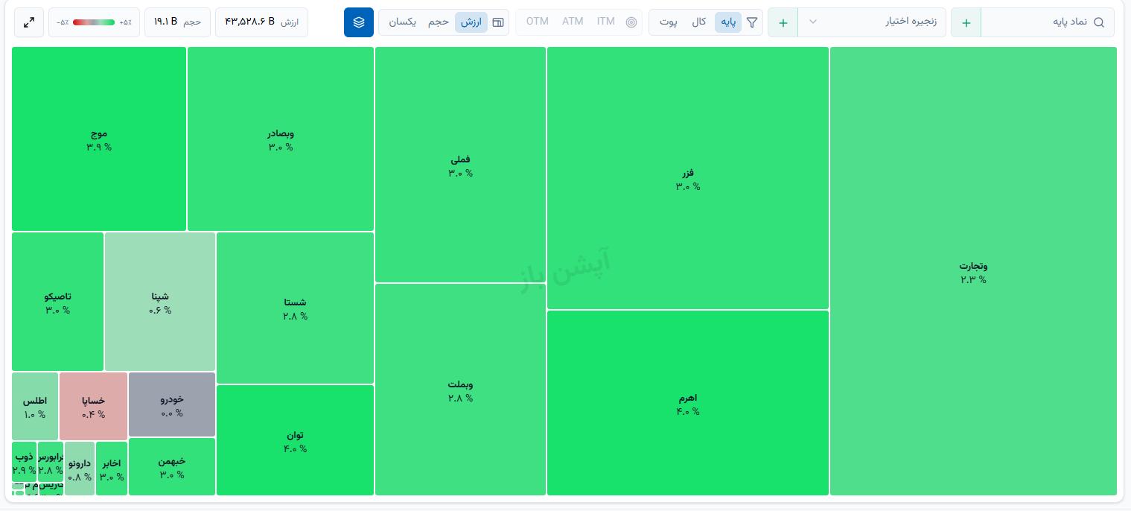
Task: Toggle the ITM filter
Action: click(606, 22)
